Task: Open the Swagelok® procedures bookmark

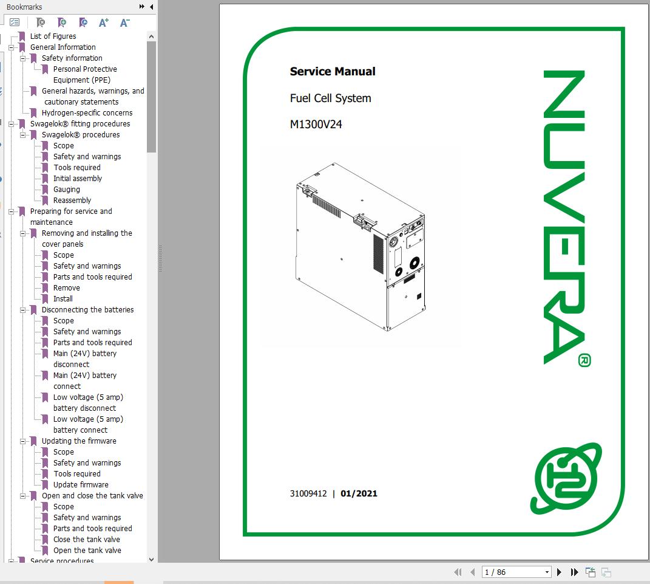Action: [81, 134]
